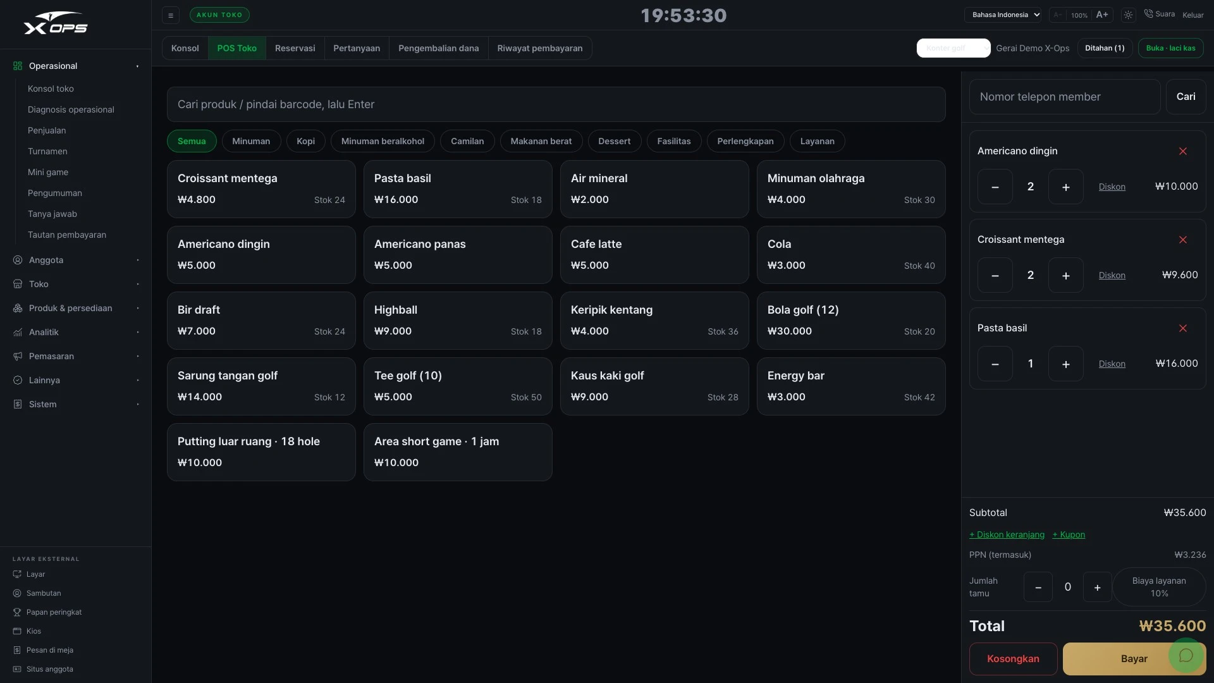Decrease Croissant mentega quantity with minus
This screenshot has width=1214, height=683.
[x=995, y=275]
